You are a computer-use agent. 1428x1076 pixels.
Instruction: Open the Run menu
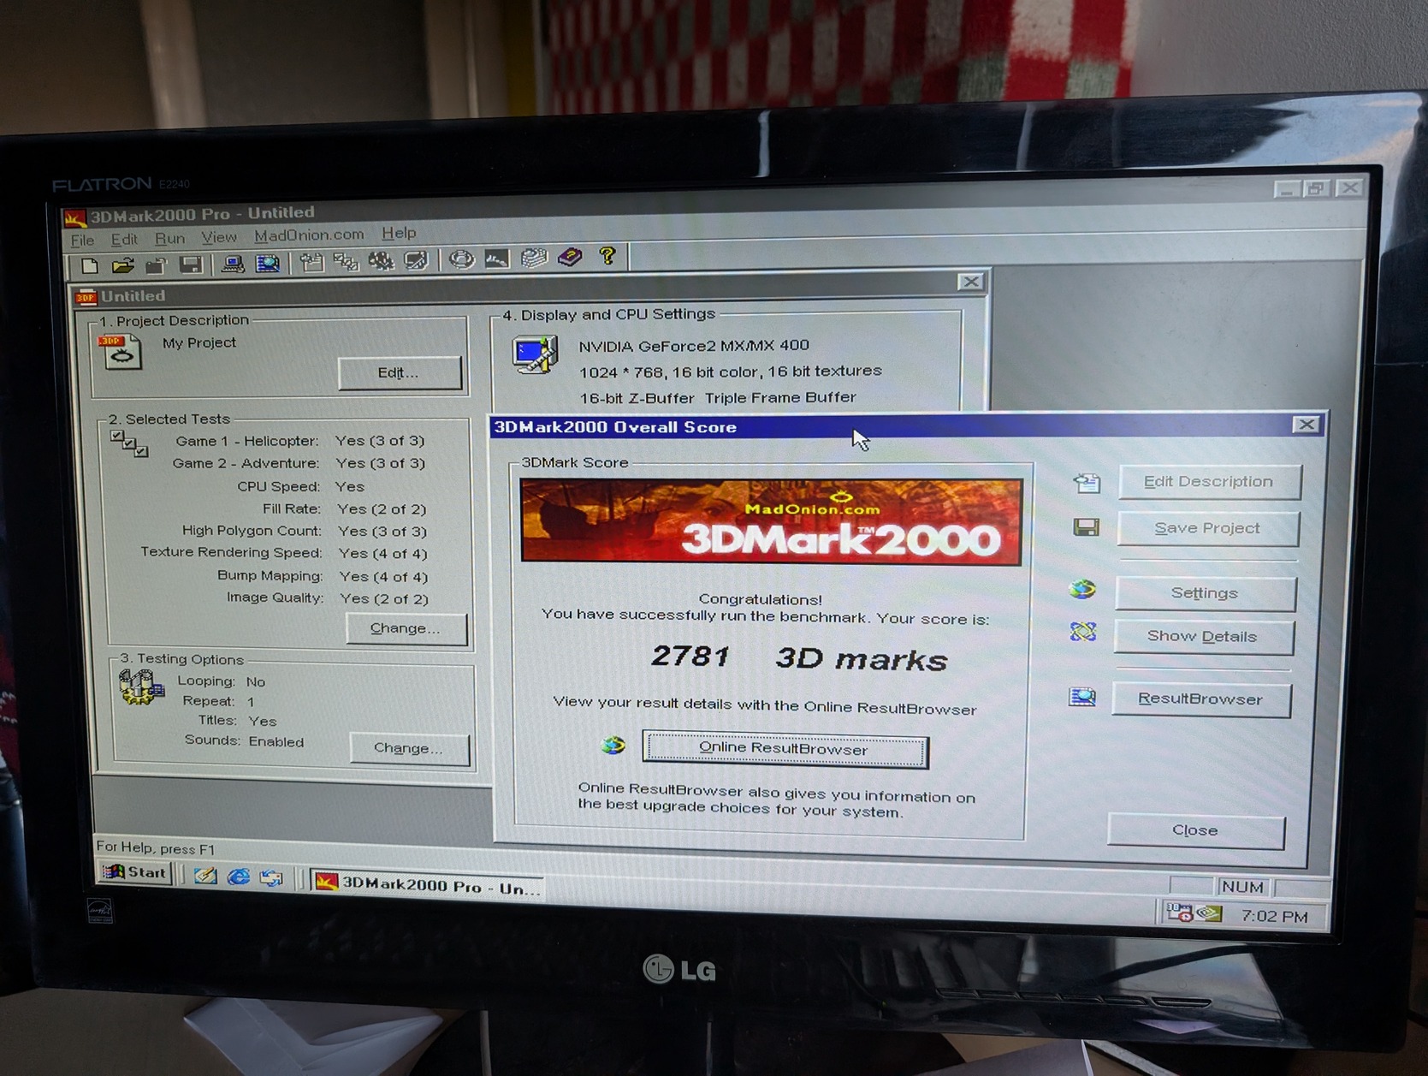(x=169, y=239)
